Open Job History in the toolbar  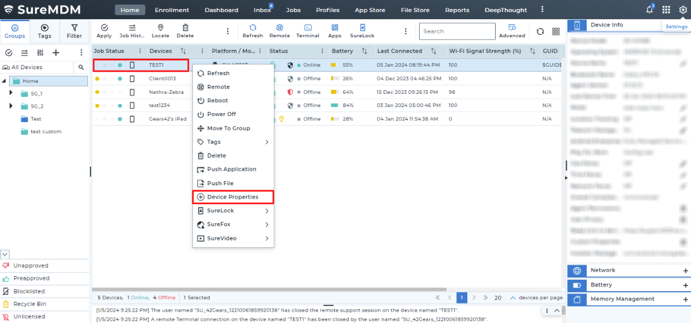pos(132,31)
